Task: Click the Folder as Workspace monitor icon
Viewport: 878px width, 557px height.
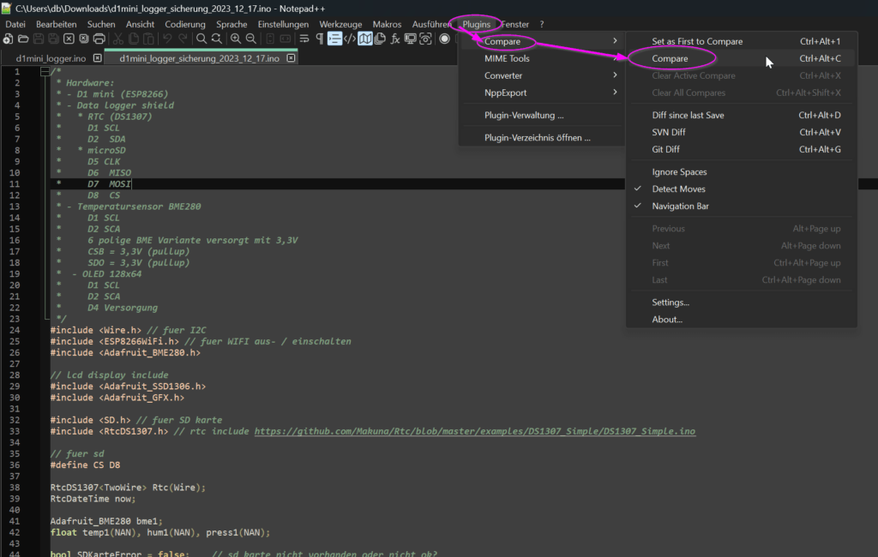Action: 411,39
